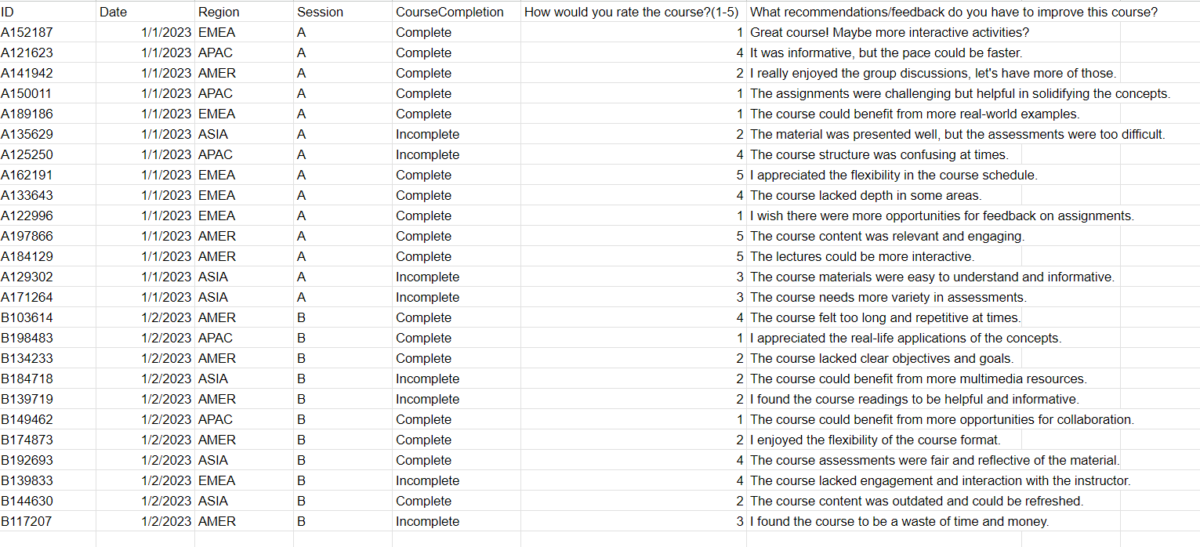The width and height of the screenshot is (1200, 547).
Task: Click 'The lectures could be more interactive.' cell
Action: 862,257
